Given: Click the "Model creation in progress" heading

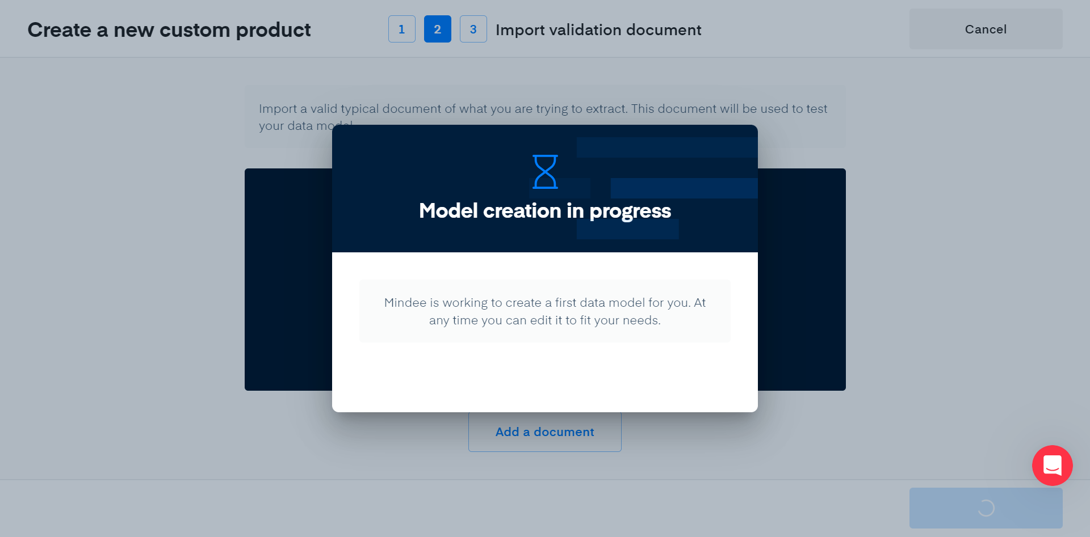Looking at the screenshot, I should point(545,211).
